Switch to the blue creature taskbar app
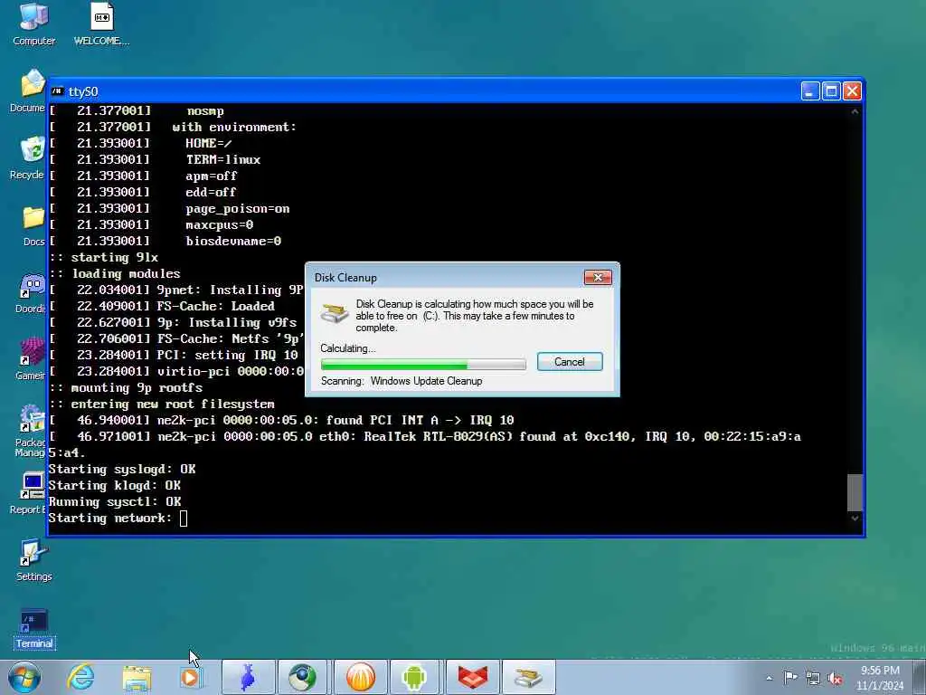The image size is (926, 695). (x=248, y=677)
